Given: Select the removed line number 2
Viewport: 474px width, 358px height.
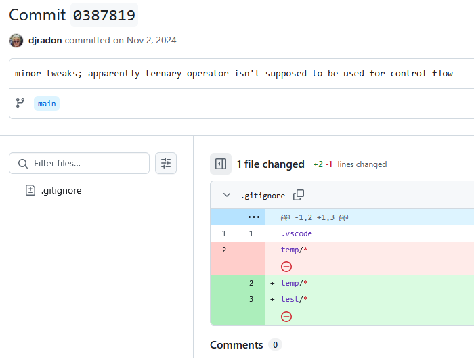Looking at the screenshot, I should click(x=223, y=250).
